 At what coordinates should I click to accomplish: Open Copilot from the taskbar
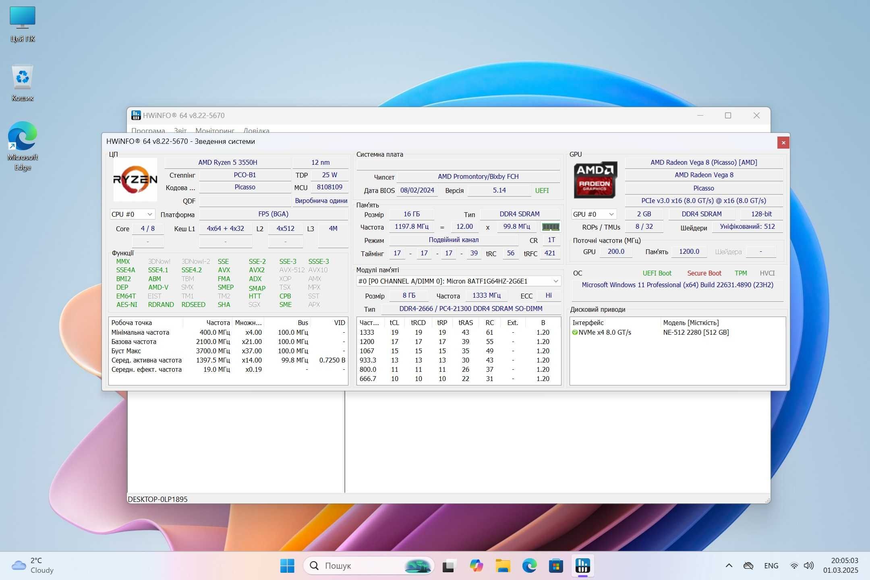[x=476, y=566]
